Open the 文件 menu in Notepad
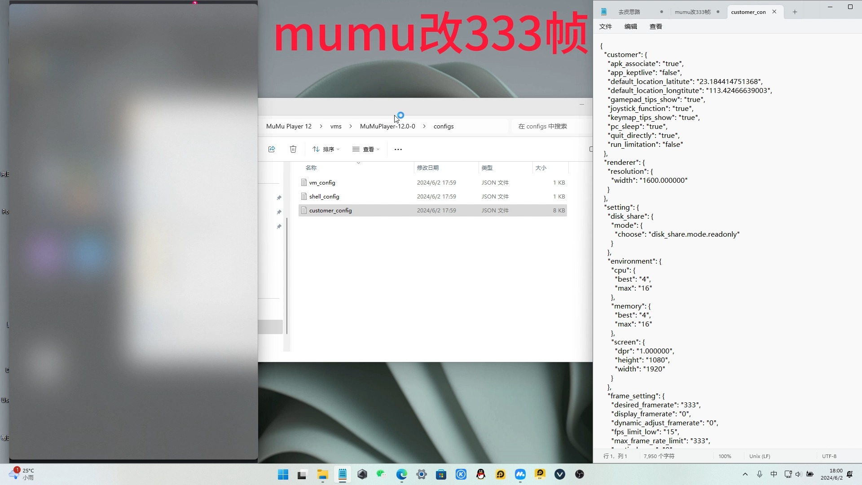The height and width of the screenshot is (485, 862). pos(606,27)
